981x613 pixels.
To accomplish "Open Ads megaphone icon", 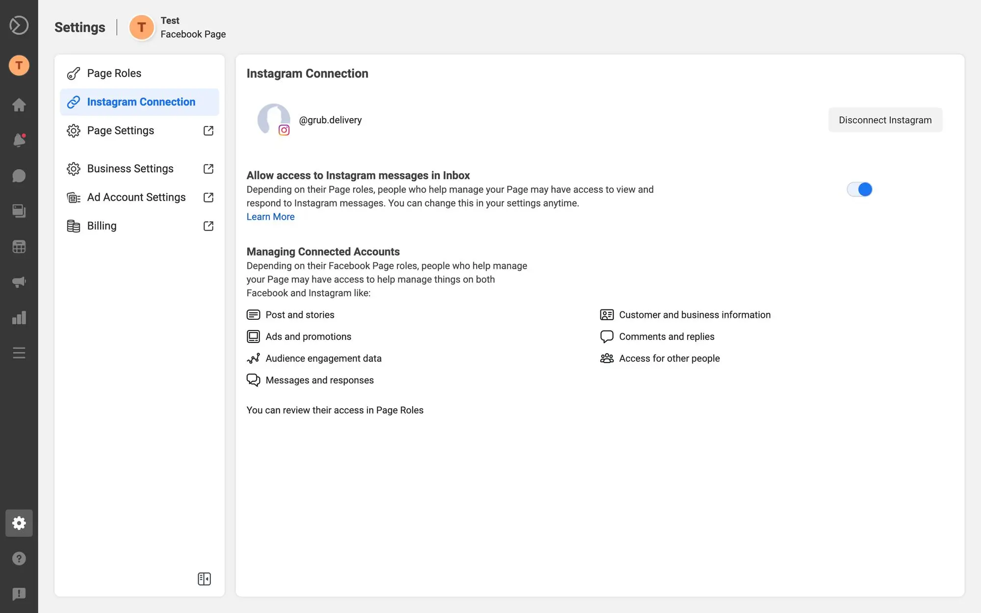I will (19, 282).
